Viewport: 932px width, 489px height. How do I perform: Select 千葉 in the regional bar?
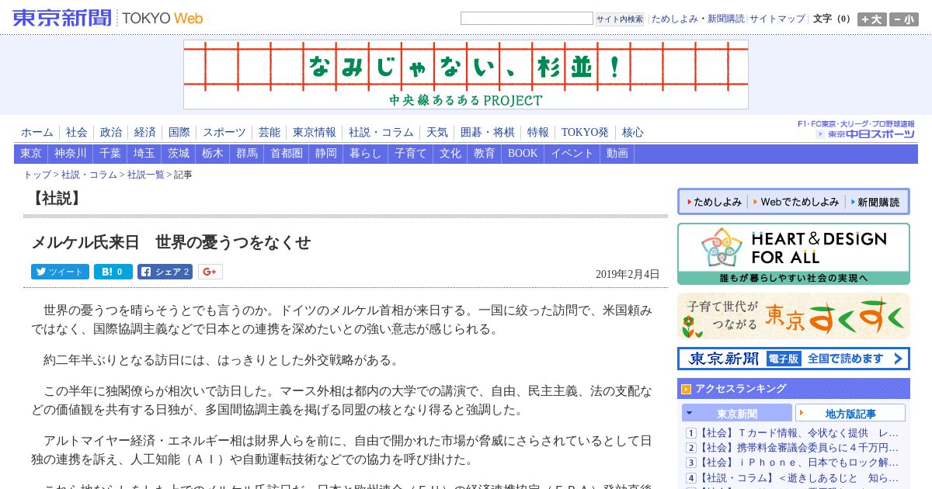[110, 154]
